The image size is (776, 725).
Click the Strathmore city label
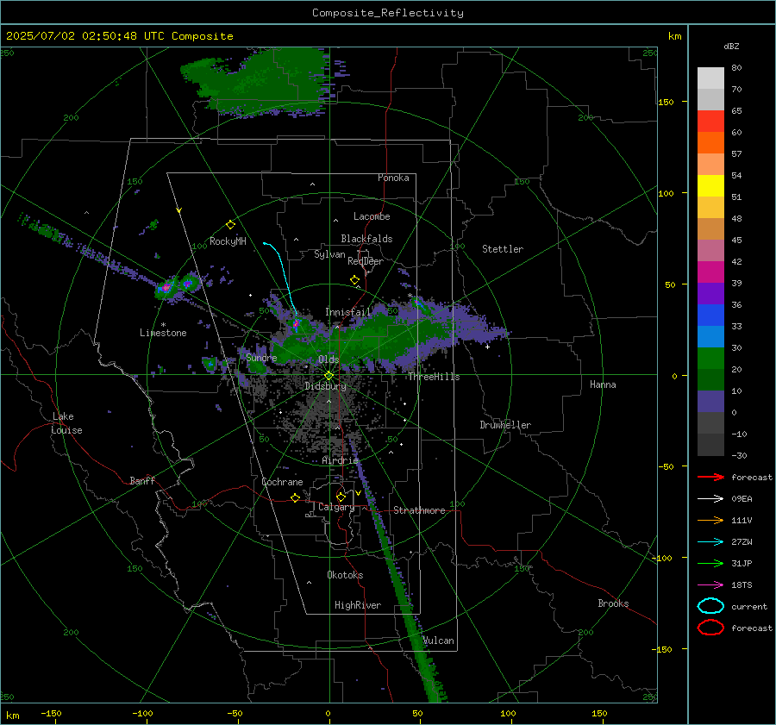(x=419, y=510)
